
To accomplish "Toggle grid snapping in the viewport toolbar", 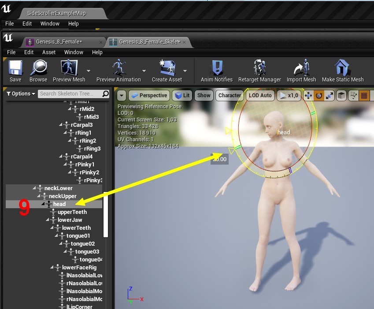I will click(x=364, y=96).
